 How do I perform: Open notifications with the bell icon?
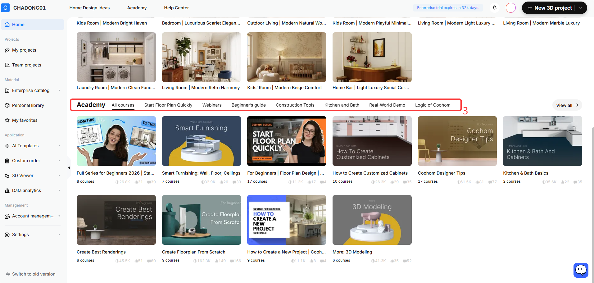click(495, 8)
